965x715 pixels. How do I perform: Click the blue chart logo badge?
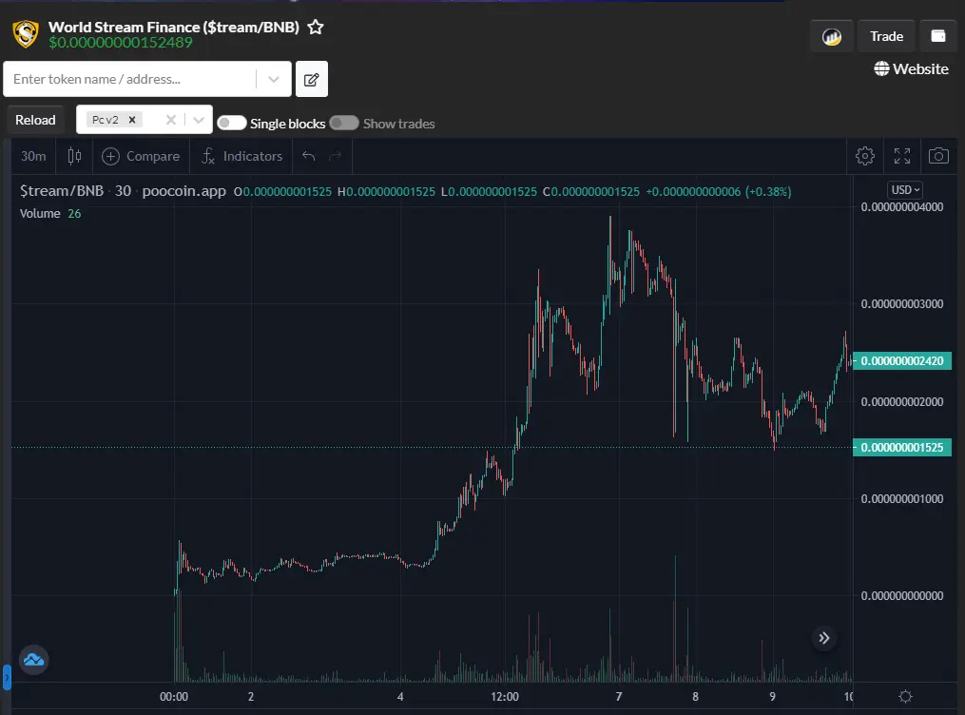pyautogui.click(x=34, y=660)
